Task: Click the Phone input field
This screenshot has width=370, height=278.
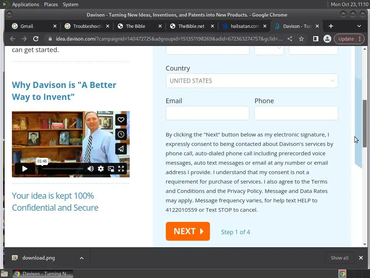Action: 296,113
